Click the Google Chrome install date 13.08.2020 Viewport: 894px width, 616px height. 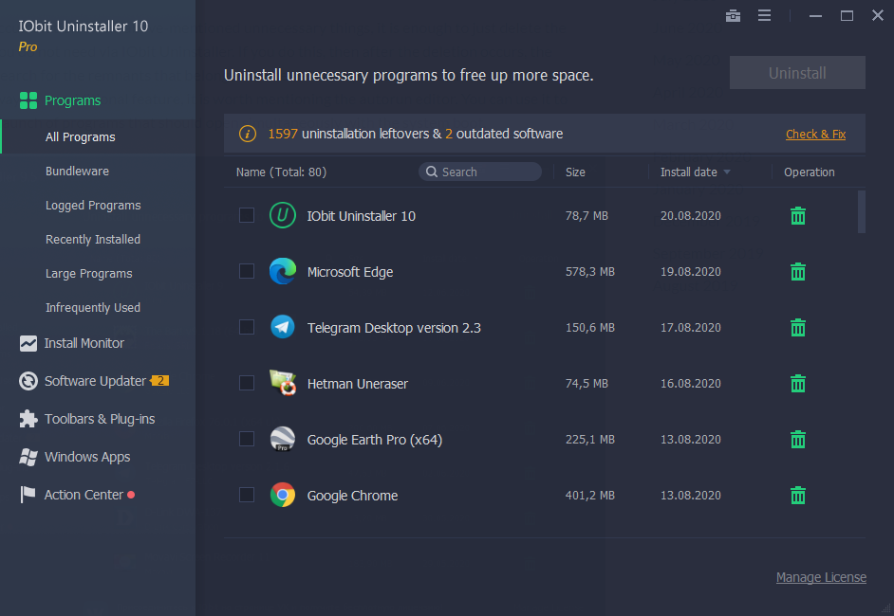[691, 496]
